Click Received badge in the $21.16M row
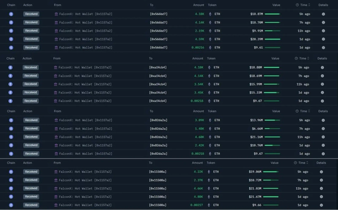Screen dimensions: 338x210 click(31, 137)
